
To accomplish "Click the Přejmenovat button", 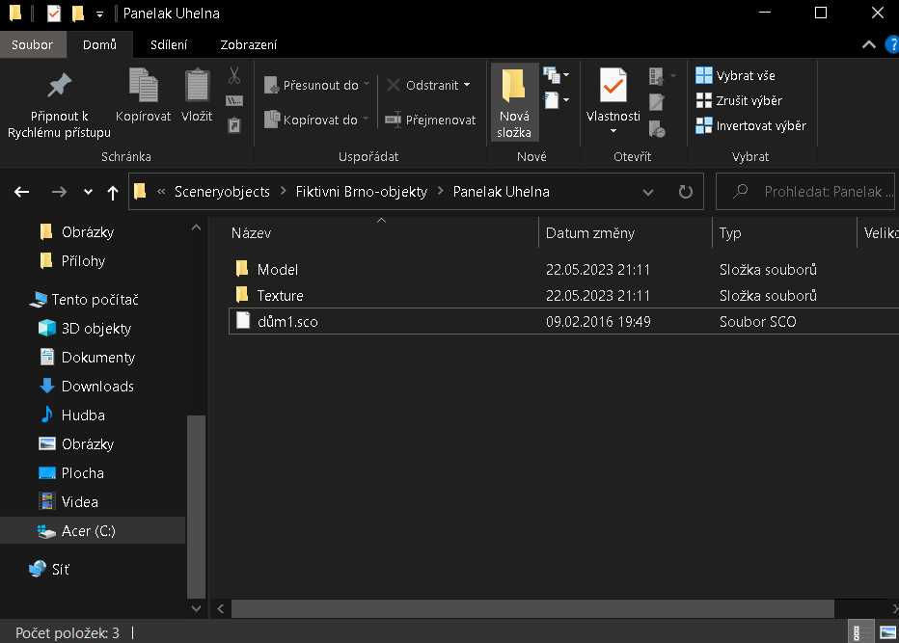I will [430, 120].
